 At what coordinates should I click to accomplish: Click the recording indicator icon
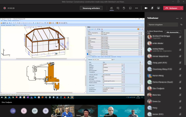point(5,8)
